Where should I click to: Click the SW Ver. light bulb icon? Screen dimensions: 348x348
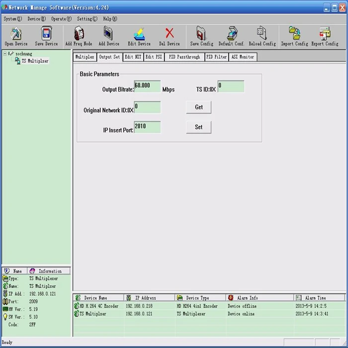5,317
